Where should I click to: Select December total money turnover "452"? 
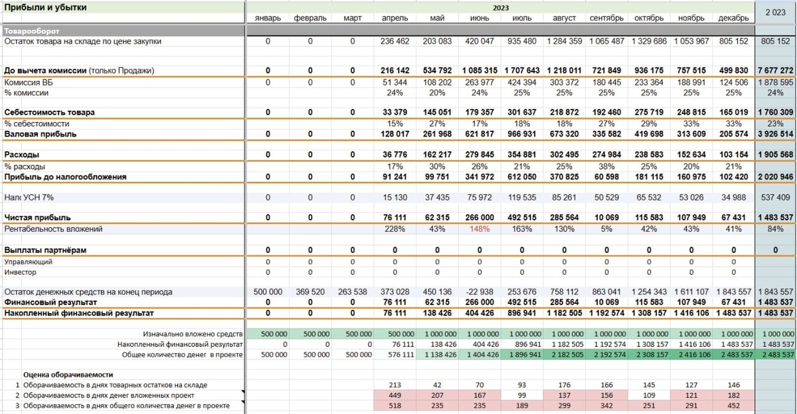pyautogui.click(x=734, y=405)
